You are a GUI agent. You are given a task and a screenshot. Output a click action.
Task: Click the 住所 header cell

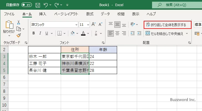75,50
